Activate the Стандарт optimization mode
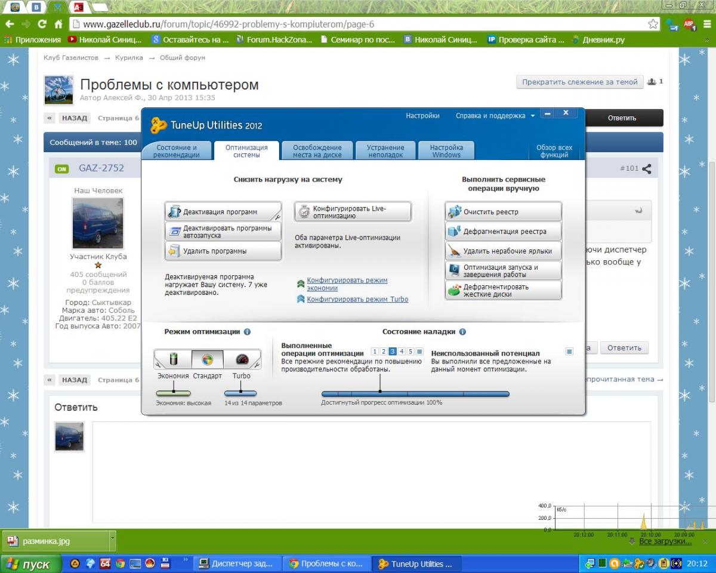The width and height of the screenshot is (716, 573). 207,359
